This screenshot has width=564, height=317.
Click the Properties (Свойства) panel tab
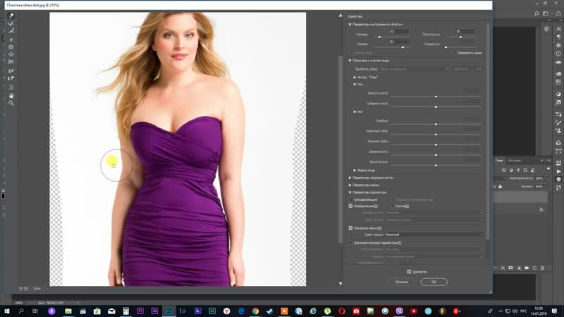coord(355,16)
